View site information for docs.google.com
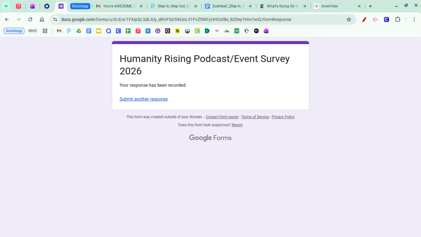The width and height of the screenshot is (421, 237). click(55, 19)
